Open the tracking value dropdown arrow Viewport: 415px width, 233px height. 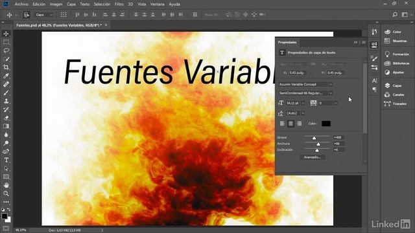click(x=335, y=103)
